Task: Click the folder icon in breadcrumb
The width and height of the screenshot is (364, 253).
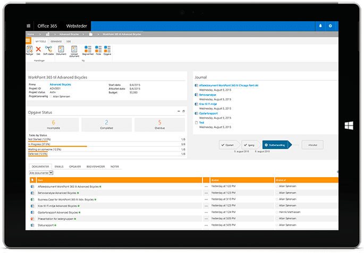Action: tap(91, 34)
